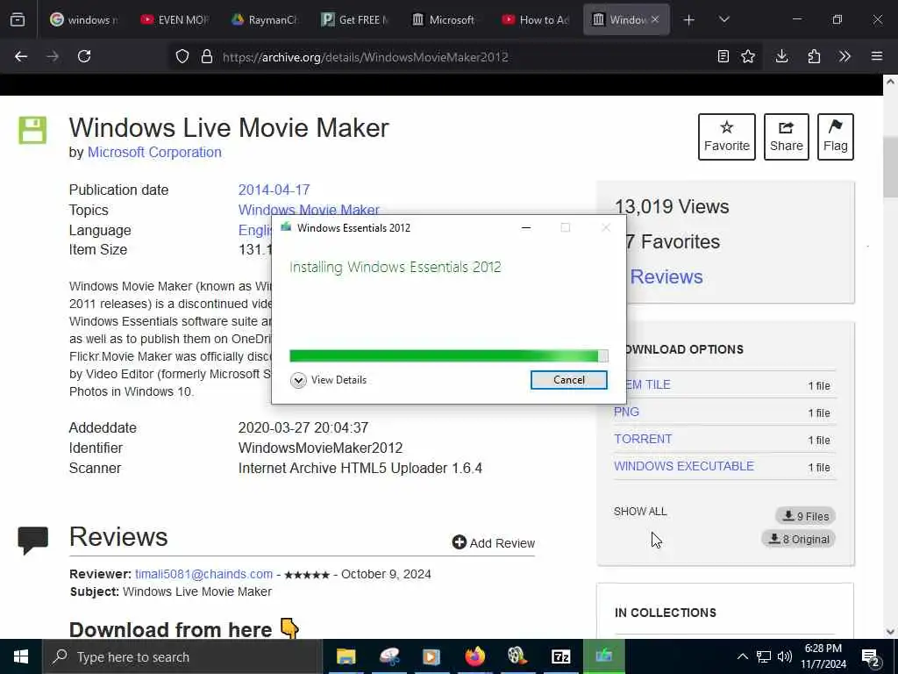Viewport: 898px width, 674px height.
Task: Bookmark this page with star icon
Action: pos(748,56)
